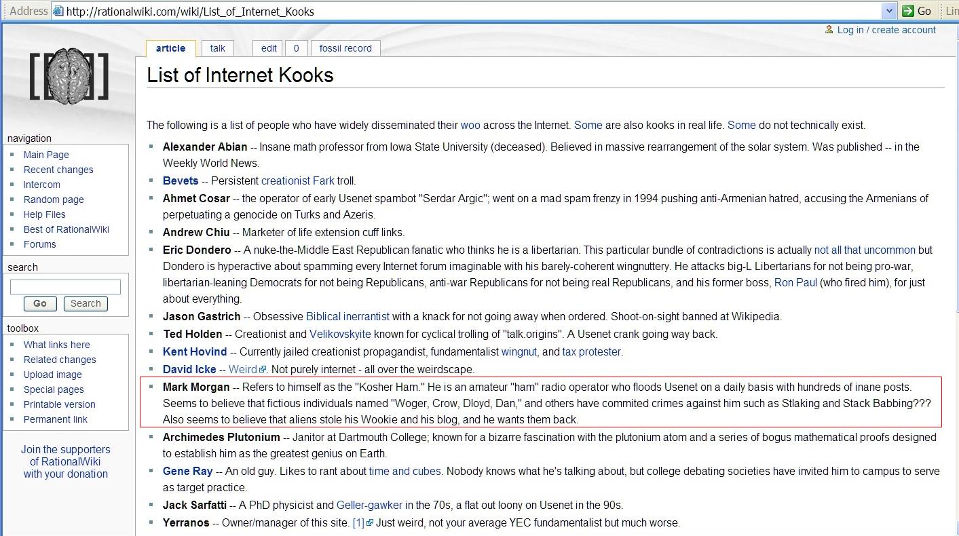Click the sidebar Search button
Viewport: 959px width, 536px height.
(86, 304)
